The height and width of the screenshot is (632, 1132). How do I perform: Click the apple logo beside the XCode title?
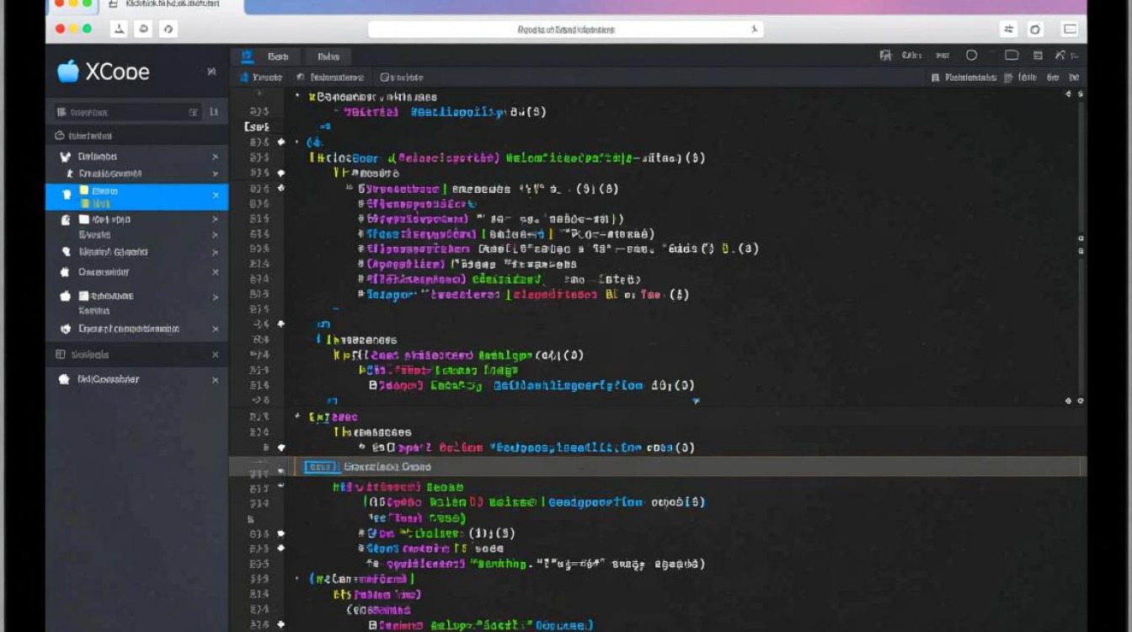click(68, 72)
